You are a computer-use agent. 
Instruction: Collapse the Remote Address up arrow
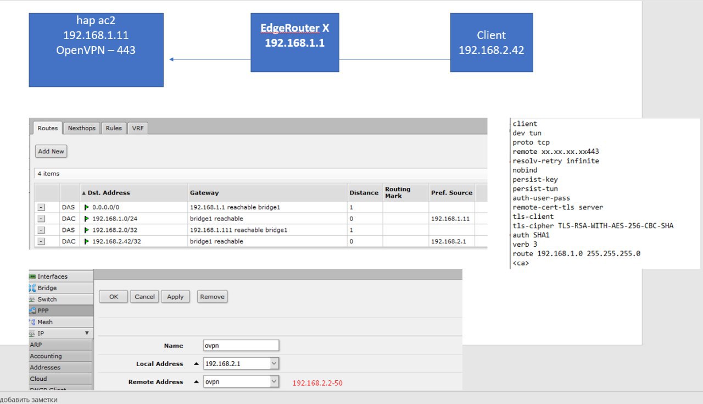(196, 382)
